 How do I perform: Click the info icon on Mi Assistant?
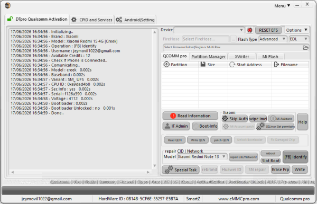273,118
